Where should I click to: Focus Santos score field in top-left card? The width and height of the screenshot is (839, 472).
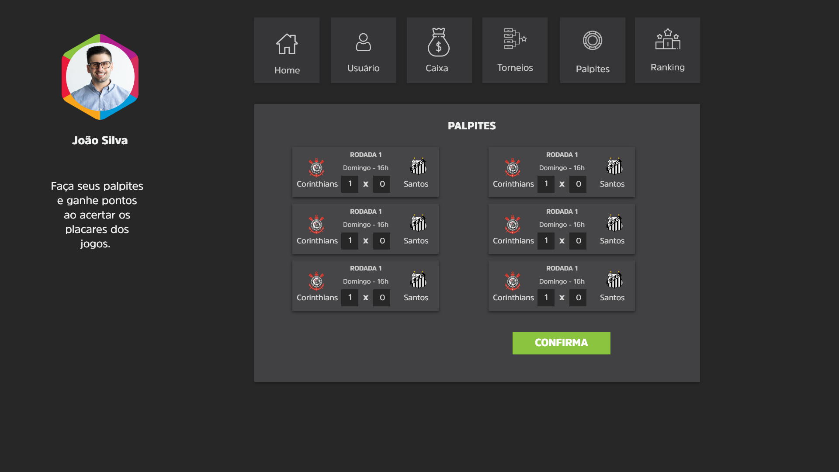tap(381, 184)
